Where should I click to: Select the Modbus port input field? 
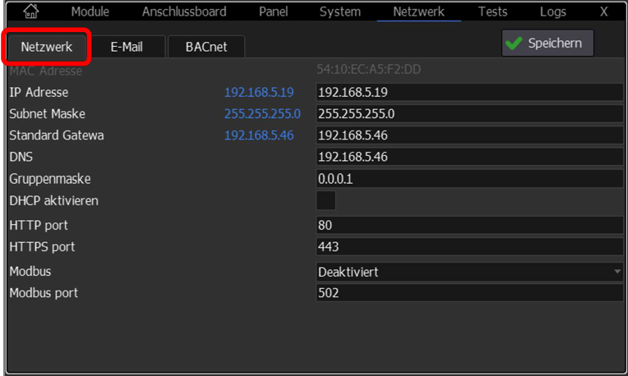[469, 292]
